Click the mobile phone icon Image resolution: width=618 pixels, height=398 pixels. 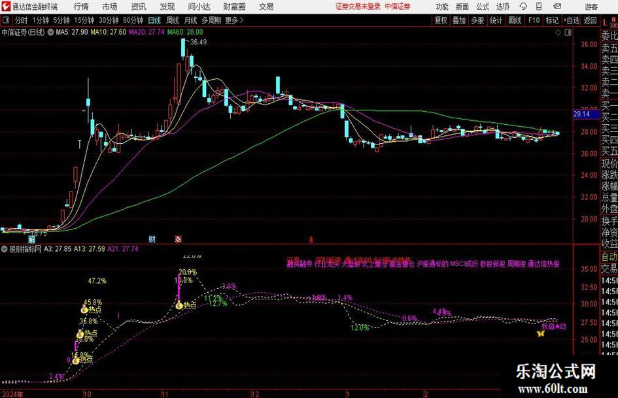coord(539,7)
